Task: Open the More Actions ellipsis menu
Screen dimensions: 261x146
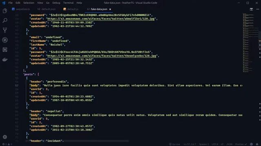Action: click(x=258, y=9)
